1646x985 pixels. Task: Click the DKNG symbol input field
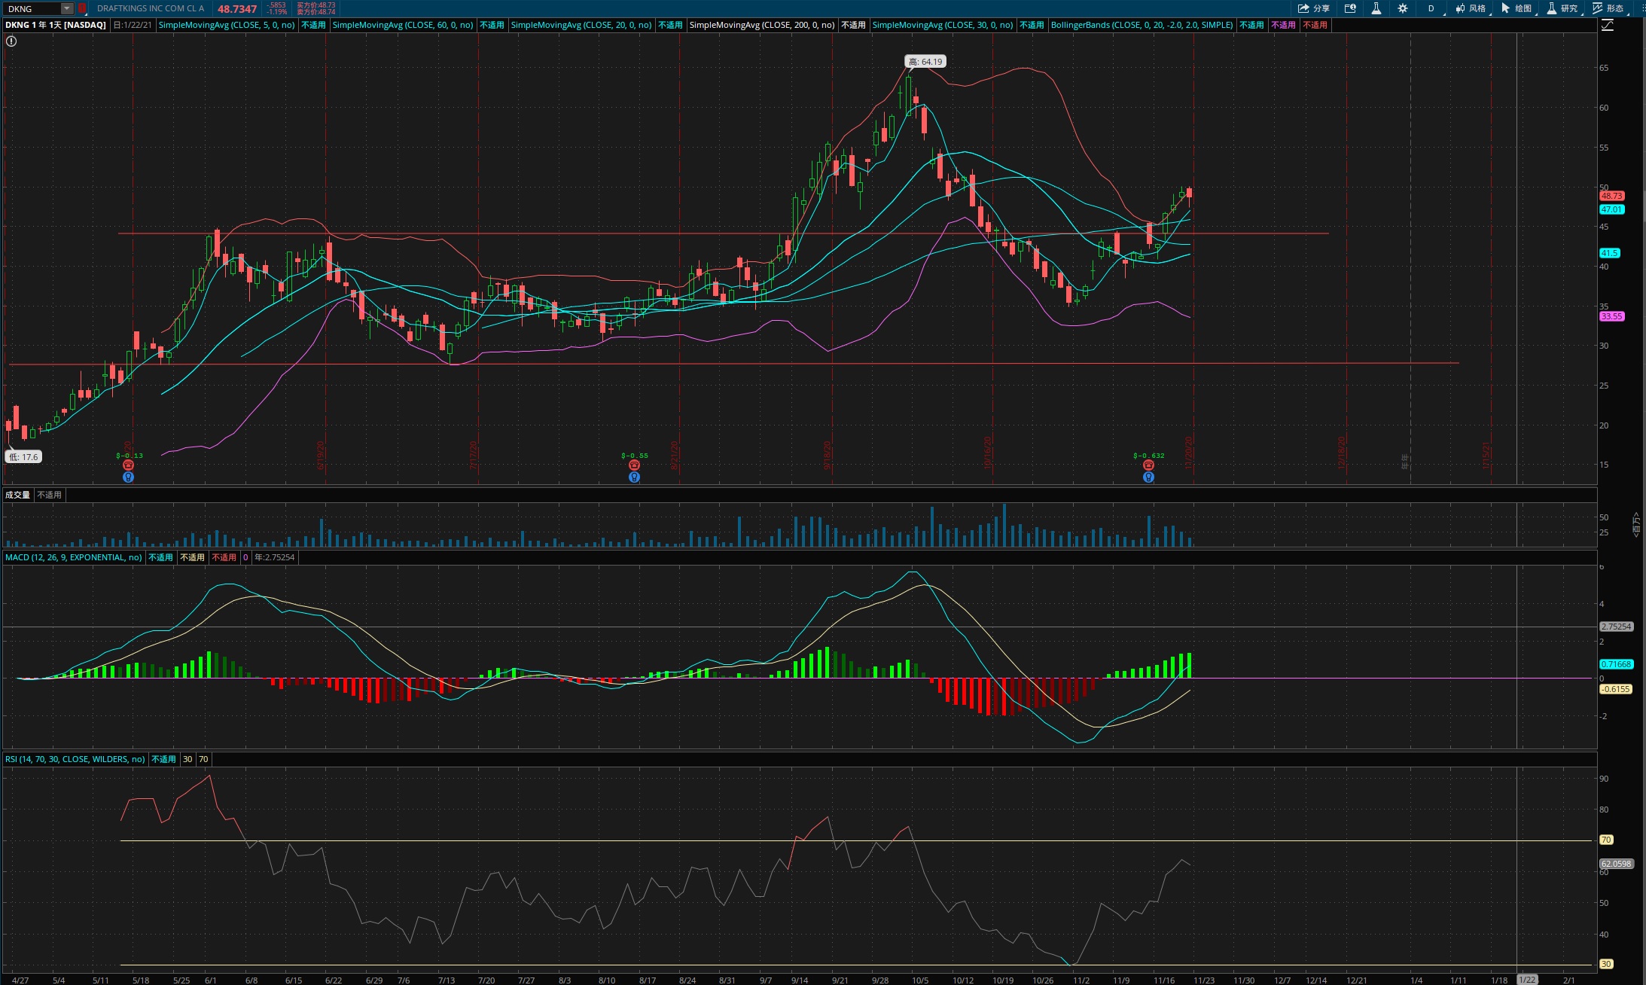pos(32,8)
